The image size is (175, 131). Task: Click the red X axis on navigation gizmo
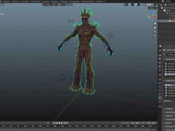[x=155, y=17]
